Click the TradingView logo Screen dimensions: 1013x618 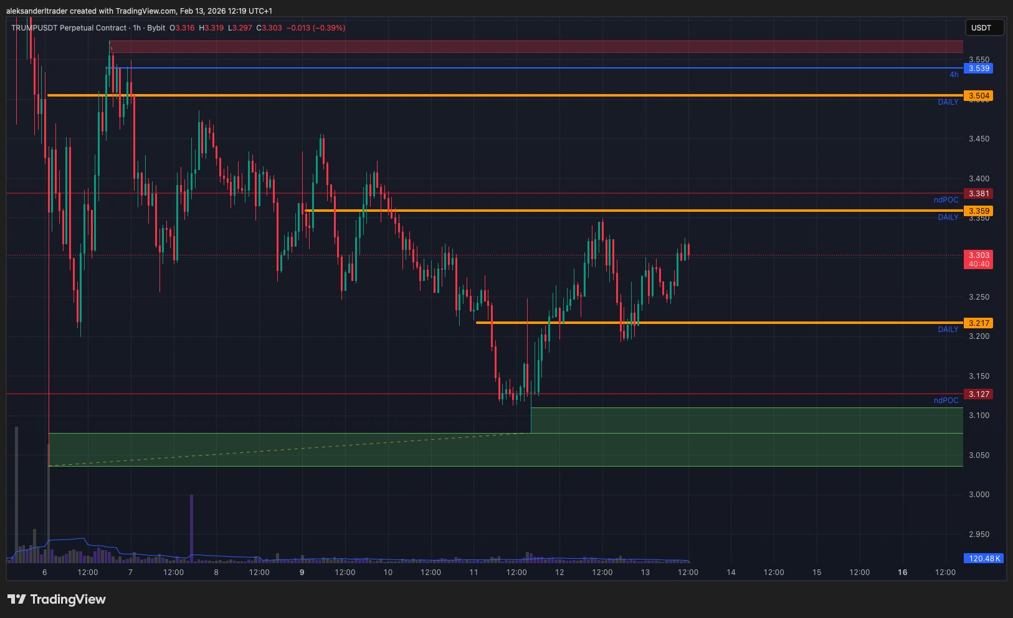point(57,599)
